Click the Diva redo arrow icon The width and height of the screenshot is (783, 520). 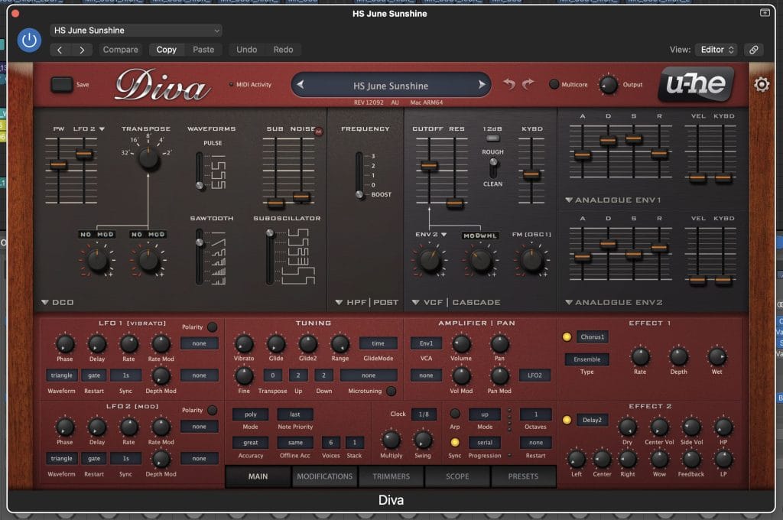click(x=528, y=84)
